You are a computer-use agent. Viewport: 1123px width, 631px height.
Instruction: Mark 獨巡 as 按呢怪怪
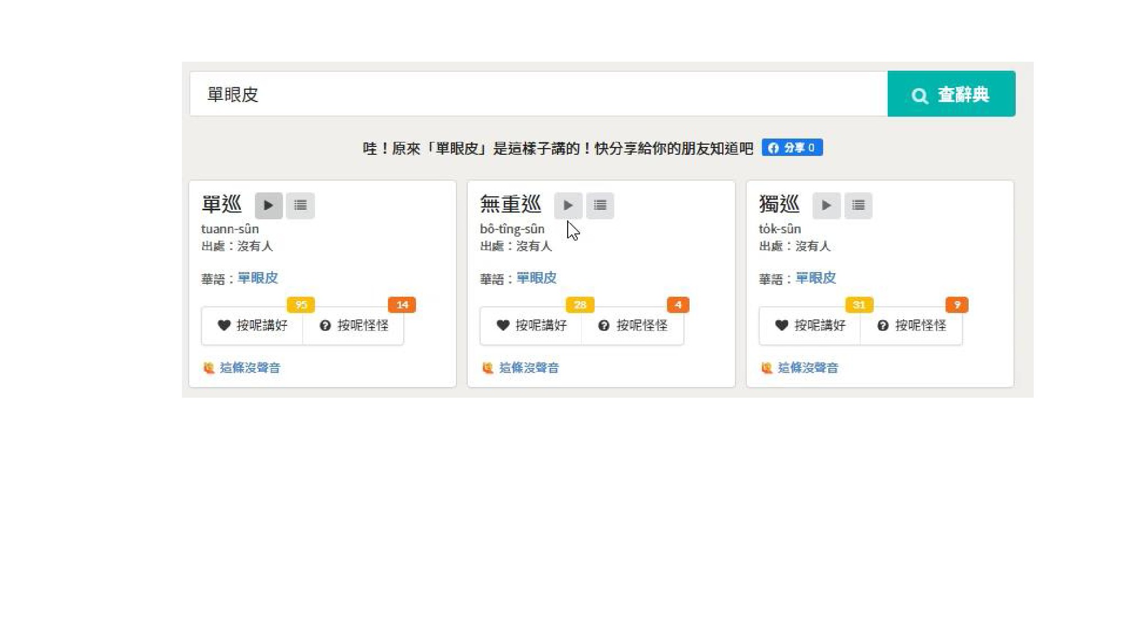(x=911, y=325)
